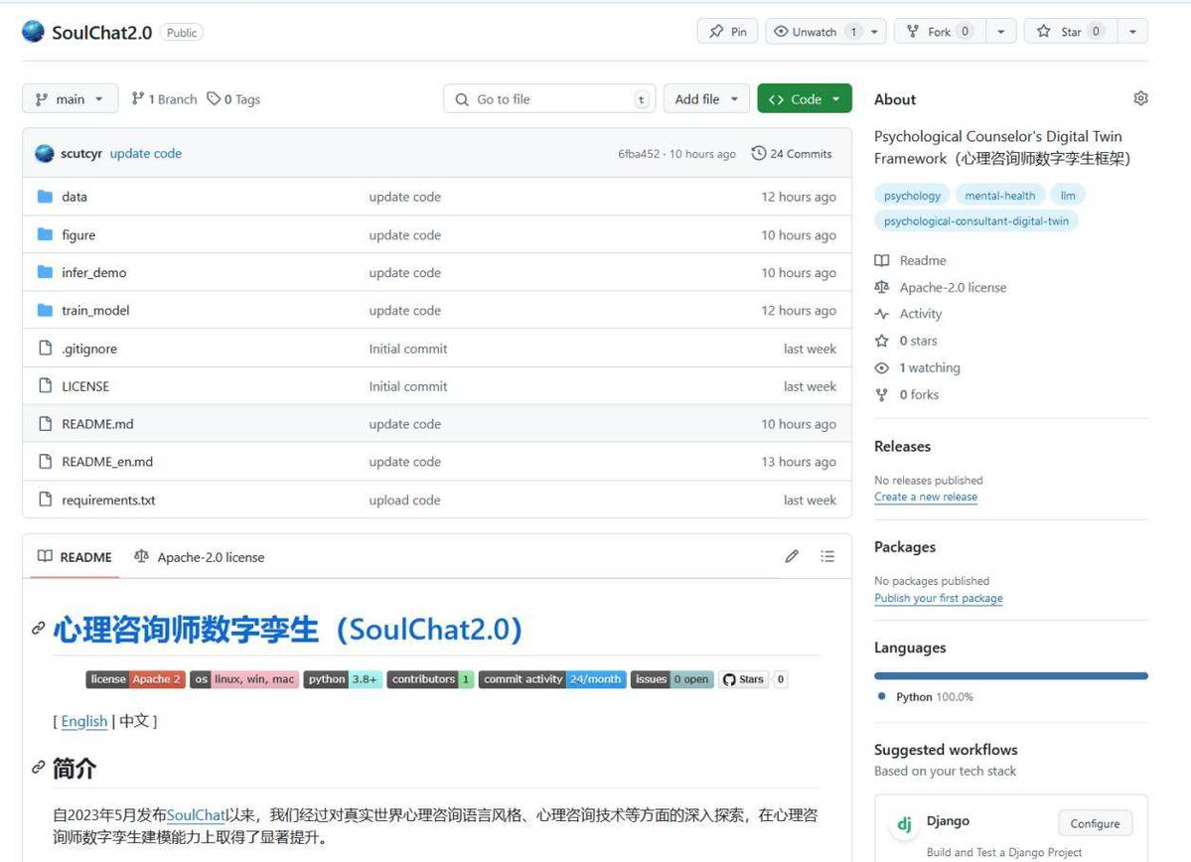Open the main branch selector
Screen dimensions: 1191x862
click(x=70, y=98)
